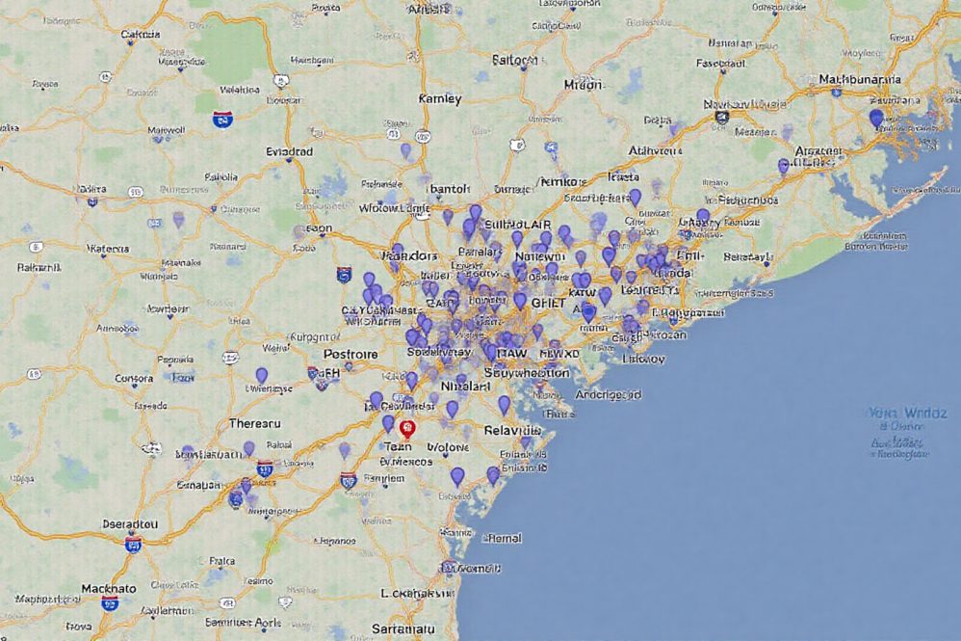Click the Macknato city label

(x=108, y=588)
